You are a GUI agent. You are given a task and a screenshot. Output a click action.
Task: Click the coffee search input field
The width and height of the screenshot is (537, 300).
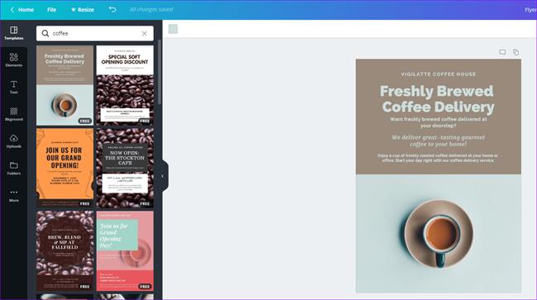tap(95, 33)
